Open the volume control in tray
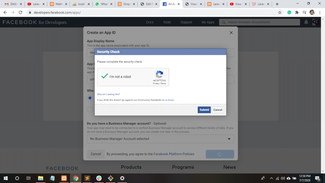 point(283,178)
